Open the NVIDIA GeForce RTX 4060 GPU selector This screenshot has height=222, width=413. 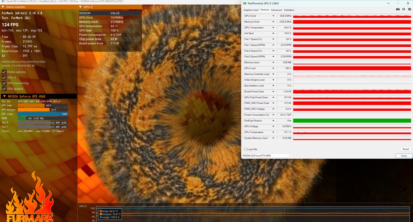[267, 156]
